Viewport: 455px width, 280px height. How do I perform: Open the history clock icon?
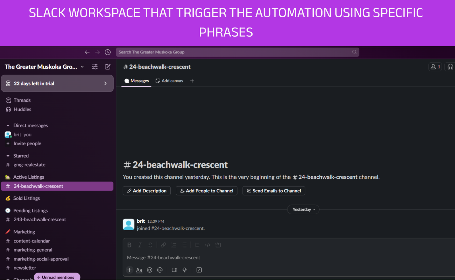point(107,52)
